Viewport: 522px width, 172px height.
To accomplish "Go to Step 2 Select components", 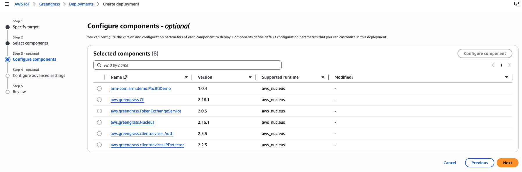I will tap(30, 43).
